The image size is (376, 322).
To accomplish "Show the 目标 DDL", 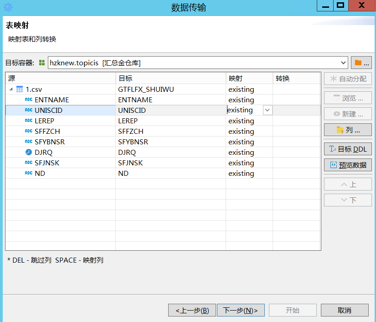I will click(x=348, y=149).
